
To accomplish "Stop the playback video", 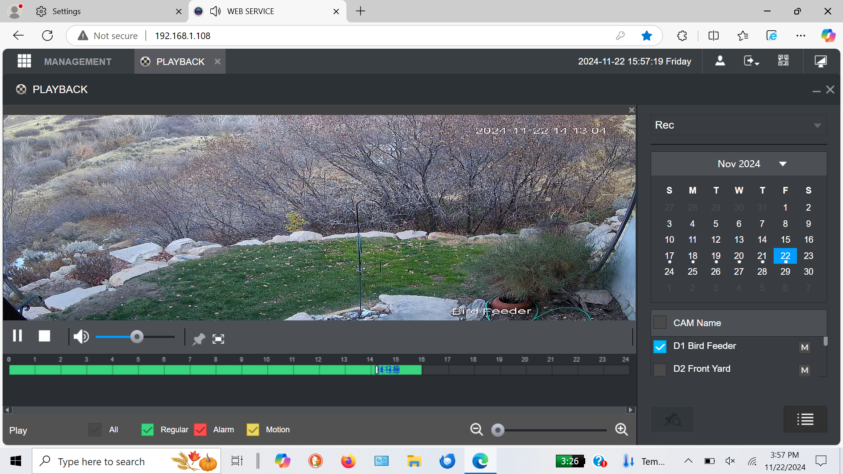I will [44, 336].
